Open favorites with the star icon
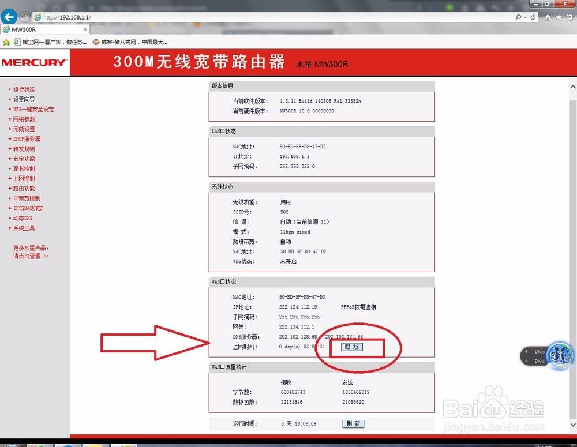577x447 pixels. (x=559, y=17)
